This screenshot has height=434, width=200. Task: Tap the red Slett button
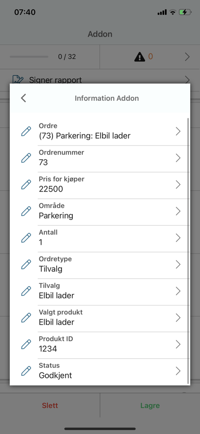point(50,406)
